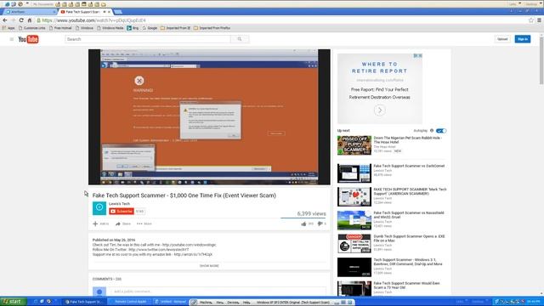
Task: Click the Windows start button
Action: point(14,302)
